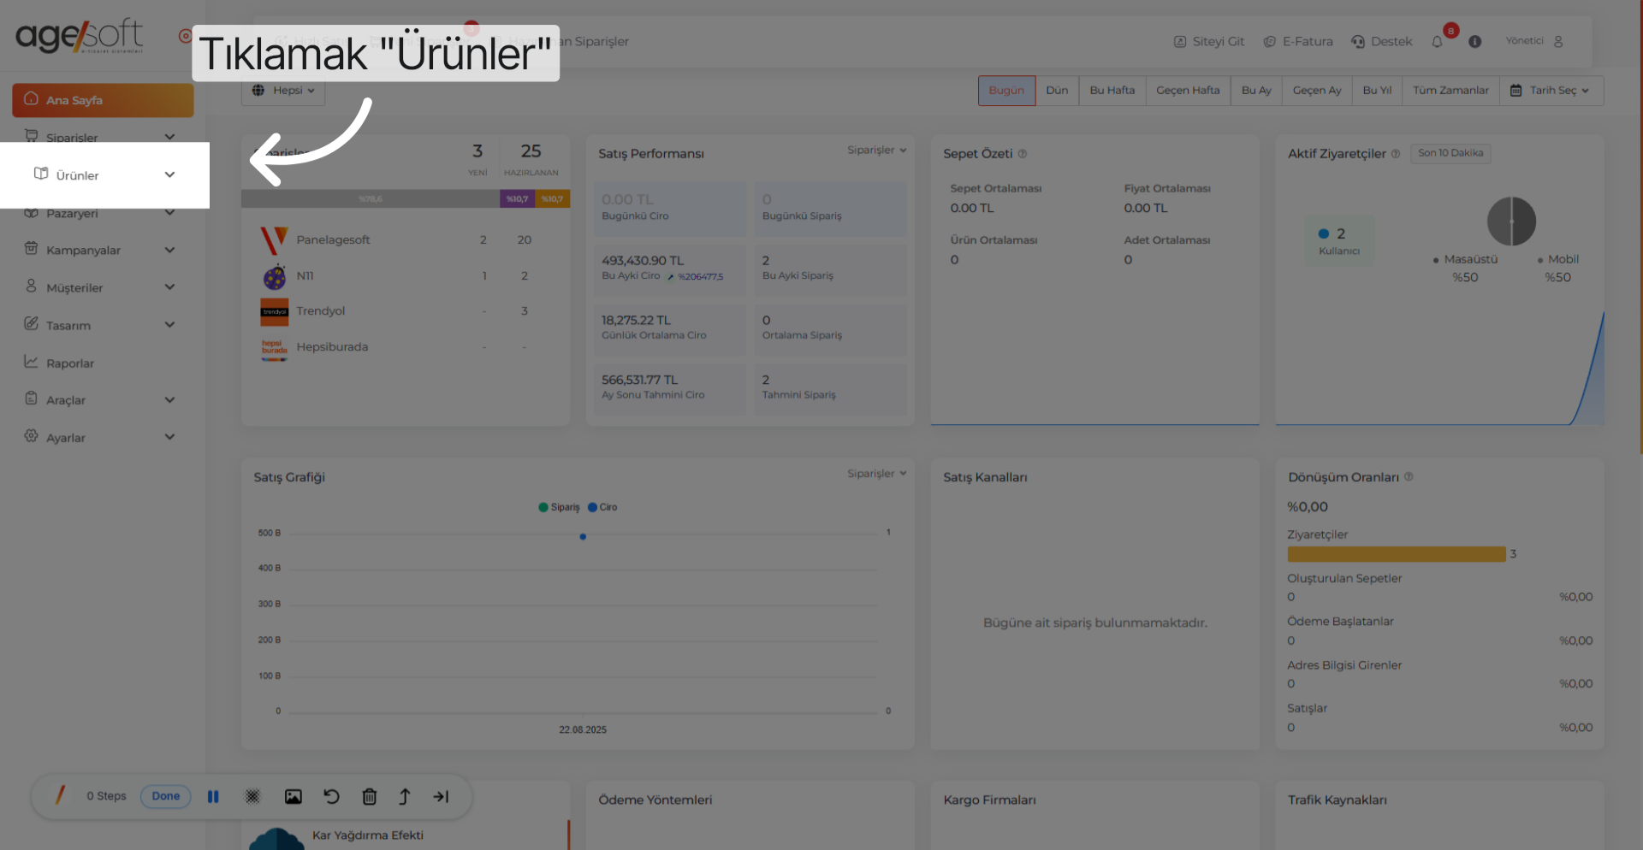This screenshot has height=850, width=1643.
Task: Pause the step recording
Action: pos(213,797)
